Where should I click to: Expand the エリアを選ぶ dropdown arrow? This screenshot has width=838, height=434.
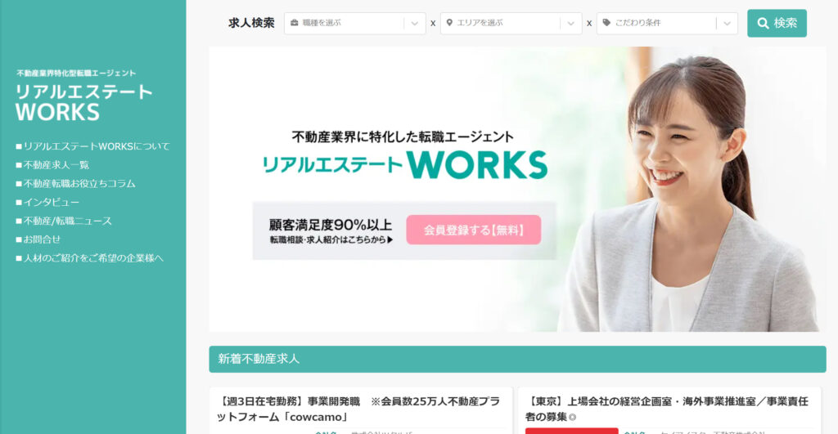coord(570,24)
